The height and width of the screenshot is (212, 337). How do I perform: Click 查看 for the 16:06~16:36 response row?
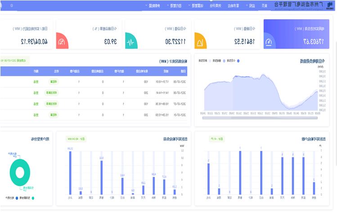pyautogui.click(x=36, y=104)
